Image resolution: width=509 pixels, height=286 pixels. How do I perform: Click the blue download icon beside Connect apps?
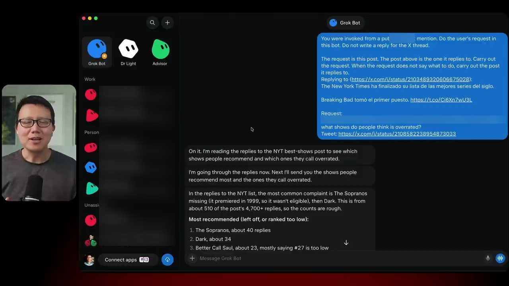tap(167, 260)
